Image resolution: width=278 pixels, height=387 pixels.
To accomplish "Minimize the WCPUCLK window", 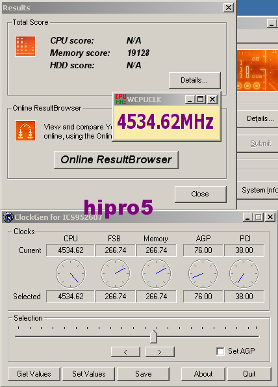I will [x=190, y=100].
